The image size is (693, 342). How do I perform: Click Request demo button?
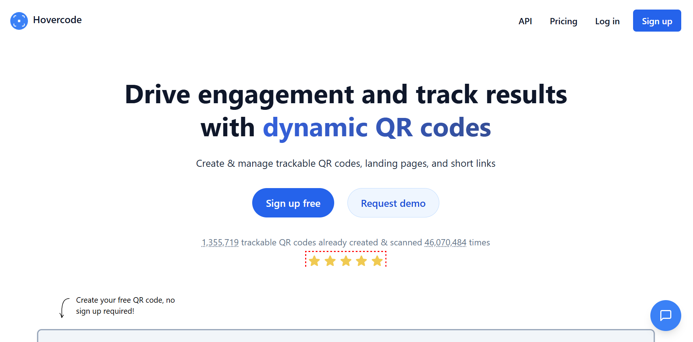tap(393, 203)
